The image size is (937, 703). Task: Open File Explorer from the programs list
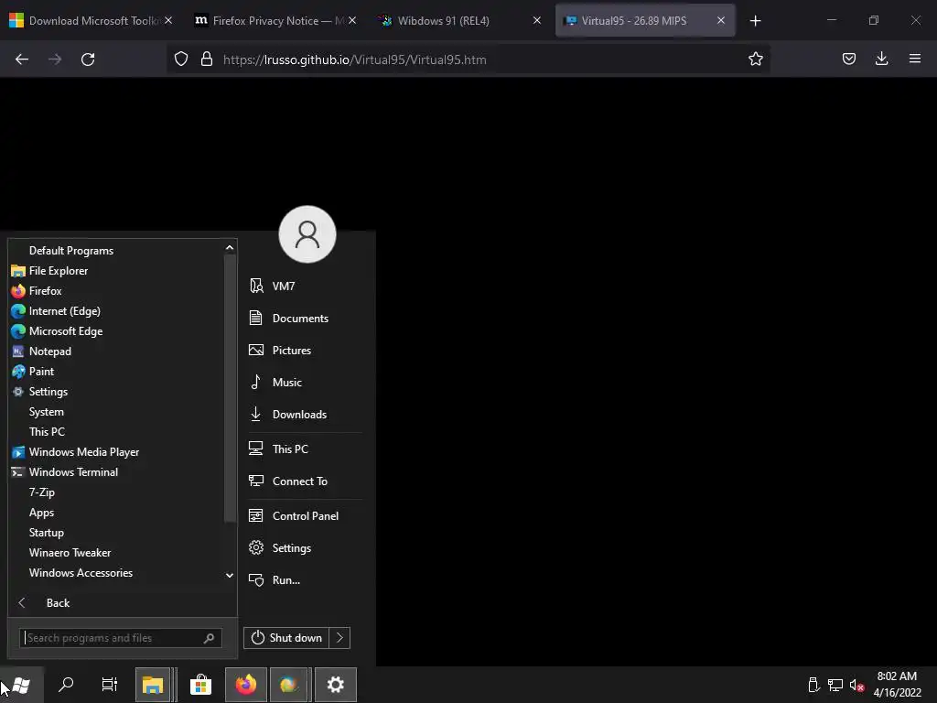pyautogui.click(x=58, y=271)
